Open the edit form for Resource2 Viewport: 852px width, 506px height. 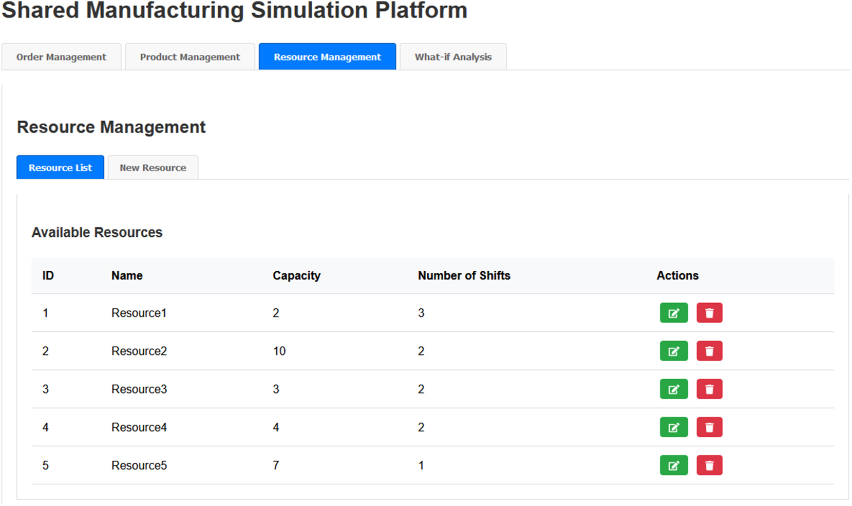point(673,351)
